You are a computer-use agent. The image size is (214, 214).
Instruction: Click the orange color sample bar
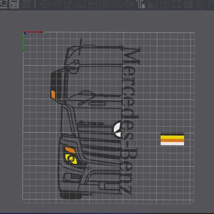172,141
